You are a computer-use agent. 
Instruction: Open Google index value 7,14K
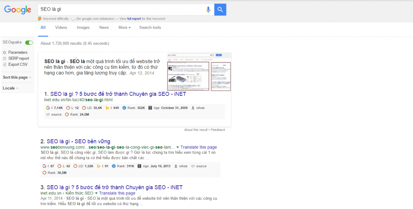click(x=54, y=108)
